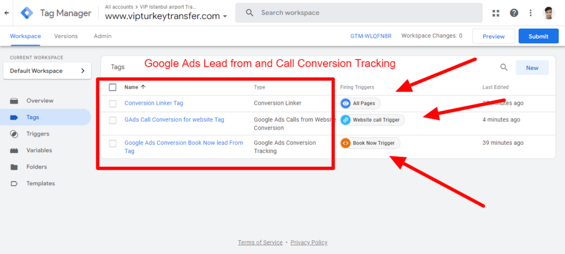Click the All Pages trigger chip
The width and height of the screenshot is (565, 254).
click(360, 103)
